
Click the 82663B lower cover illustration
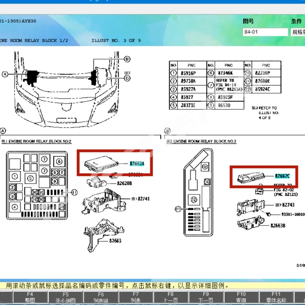[251, 223]
